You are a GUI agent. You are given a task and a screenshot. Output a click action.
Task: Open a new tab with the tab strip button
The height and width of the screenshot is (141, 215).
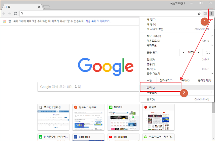pyautogui.click(x=47, y=7)
